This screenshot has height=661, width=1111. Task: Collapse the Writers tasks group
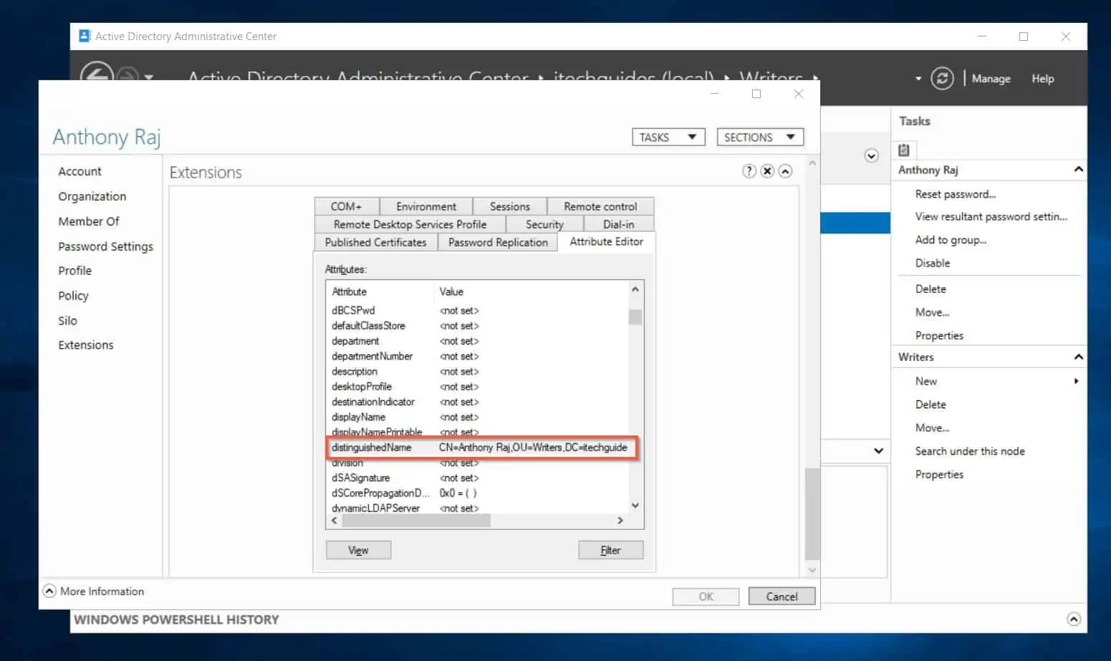pyautogui.click(x=1078, y=357)
